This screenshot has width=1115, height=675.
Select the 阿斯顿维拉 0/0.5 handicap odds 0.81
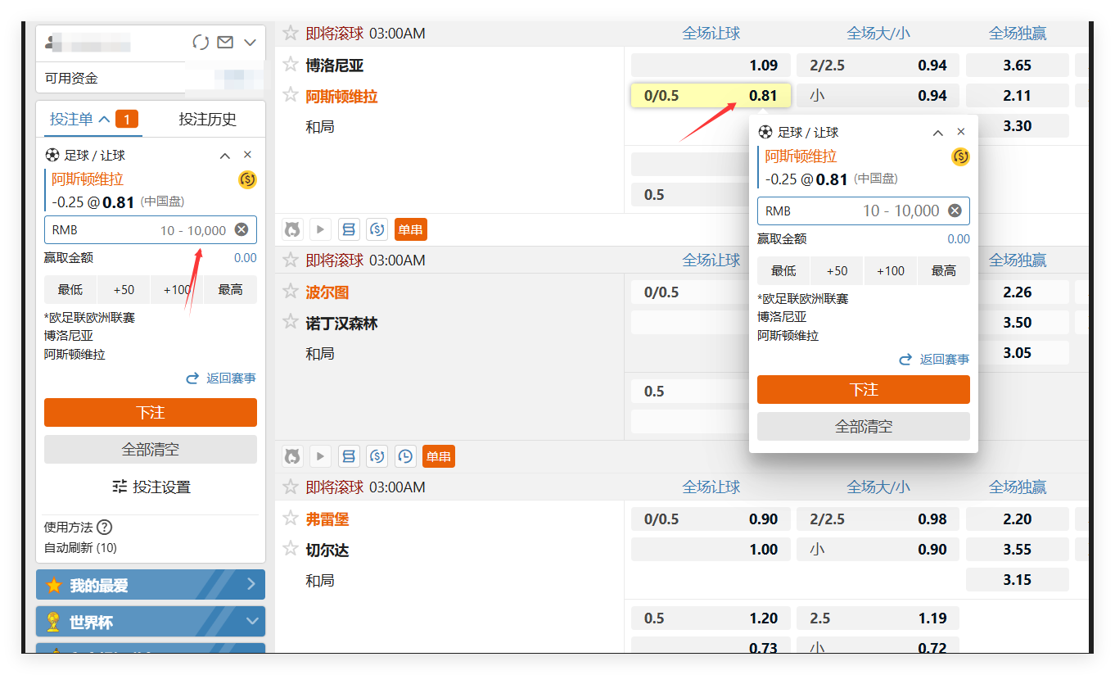tap(710, 96)
